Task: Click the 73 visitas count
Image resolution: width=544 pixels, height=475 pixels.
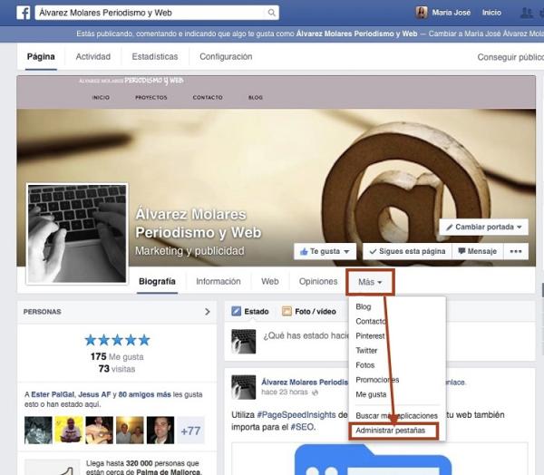Action: 117,368
